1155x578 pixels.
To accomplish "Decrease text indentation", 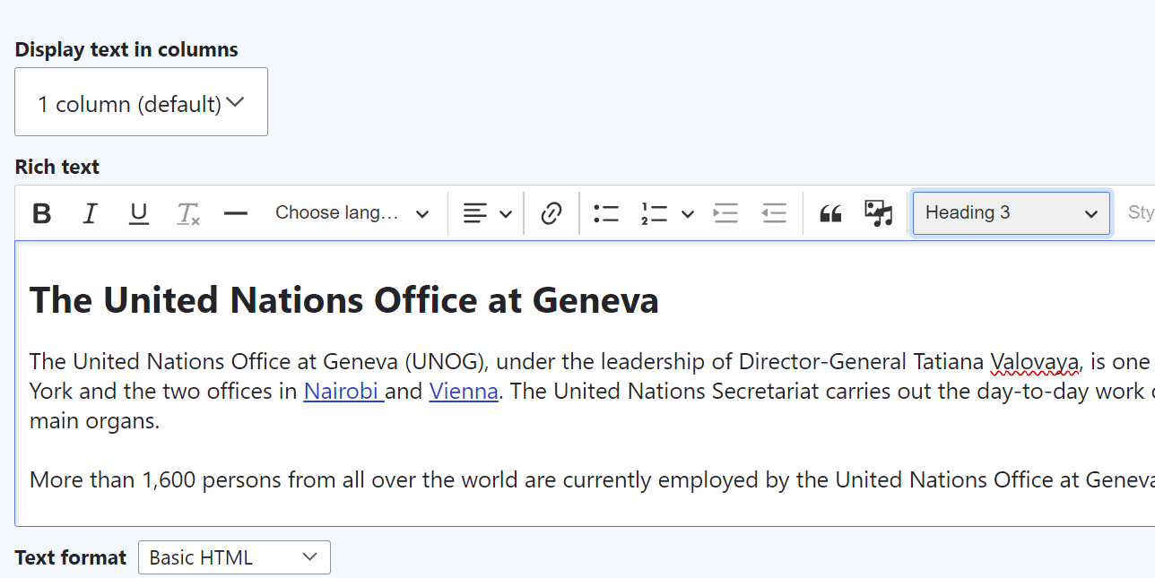I will (774, 212).
